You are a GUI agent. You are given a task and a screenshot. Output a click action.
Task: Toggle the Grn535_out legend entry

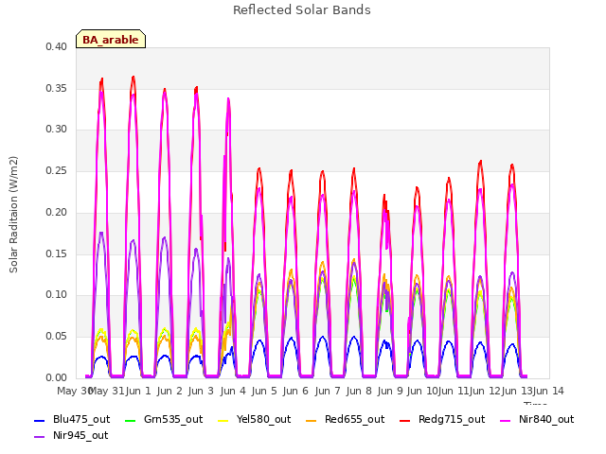164,420
